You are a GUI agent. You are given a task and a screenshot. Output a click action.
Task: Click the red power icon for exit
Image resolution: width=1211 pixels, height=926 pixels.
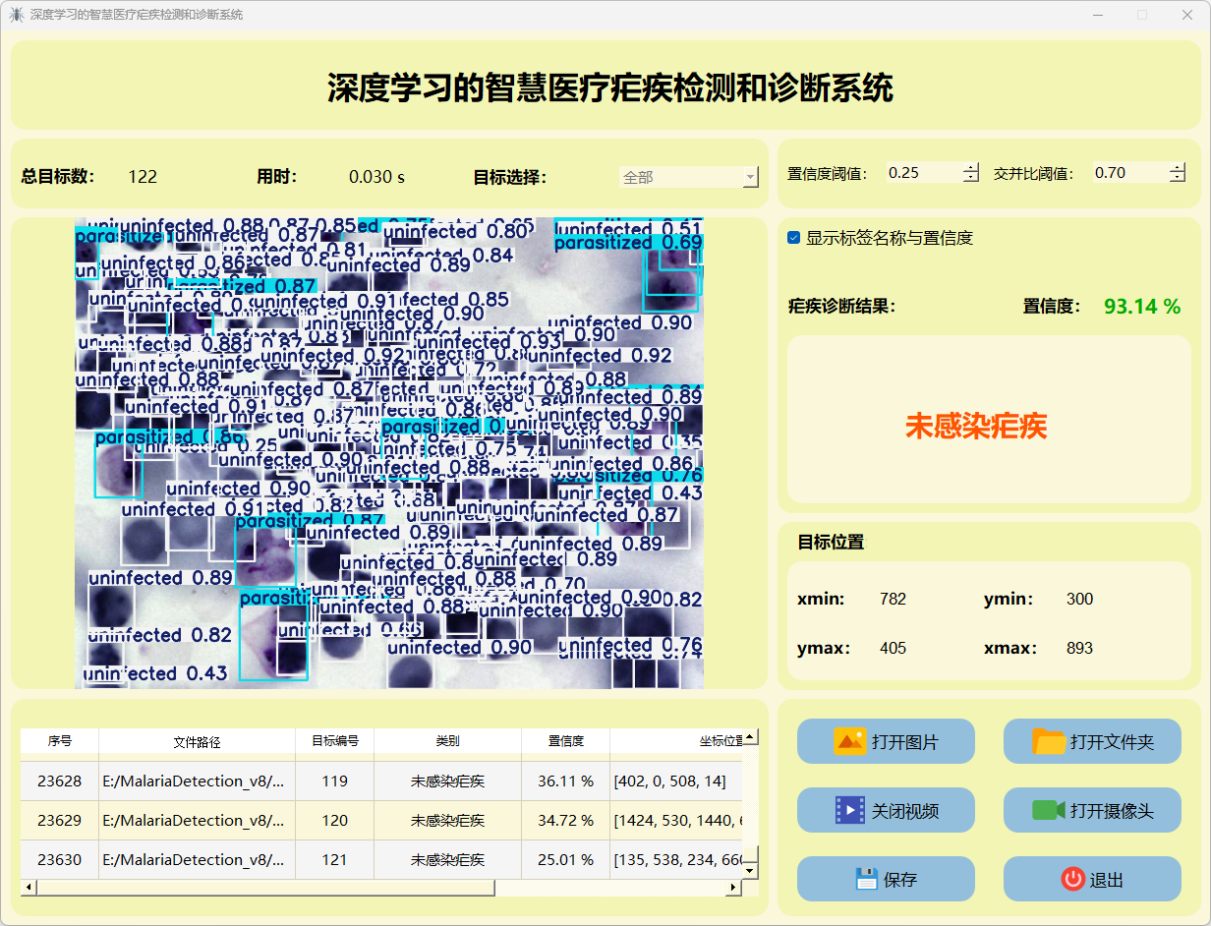click(x=1072, y=879)
